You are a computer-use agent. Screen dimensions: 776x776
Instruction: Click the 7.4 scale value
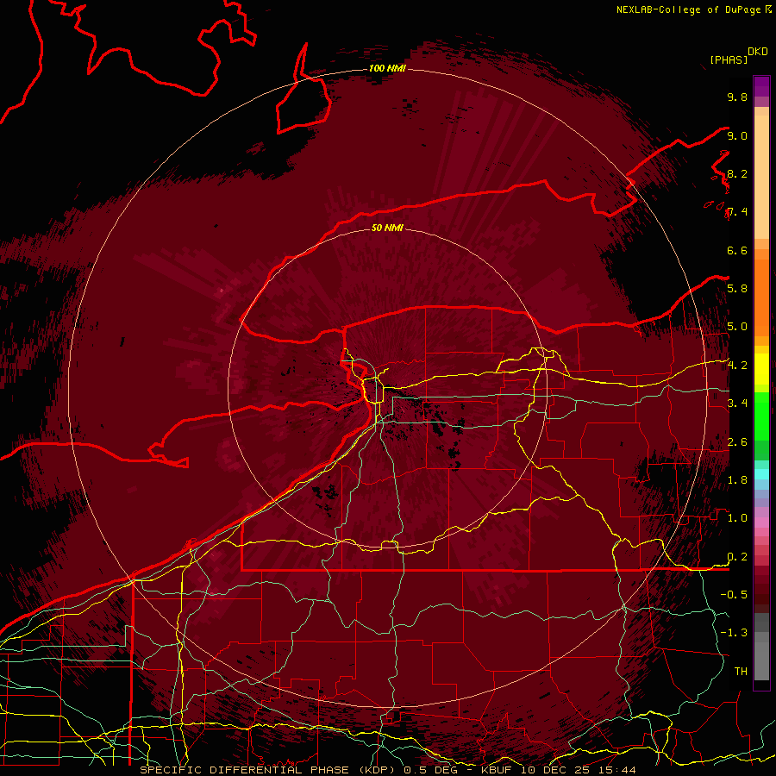[737, 212]
